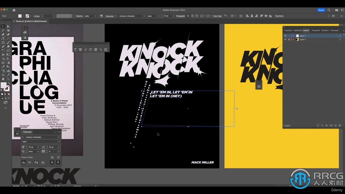Select the Selection tool arrow

point(3,26)
